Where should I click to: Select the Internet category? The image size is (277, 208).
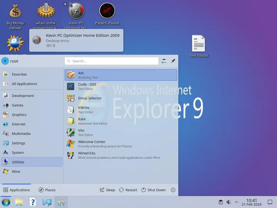32,124
